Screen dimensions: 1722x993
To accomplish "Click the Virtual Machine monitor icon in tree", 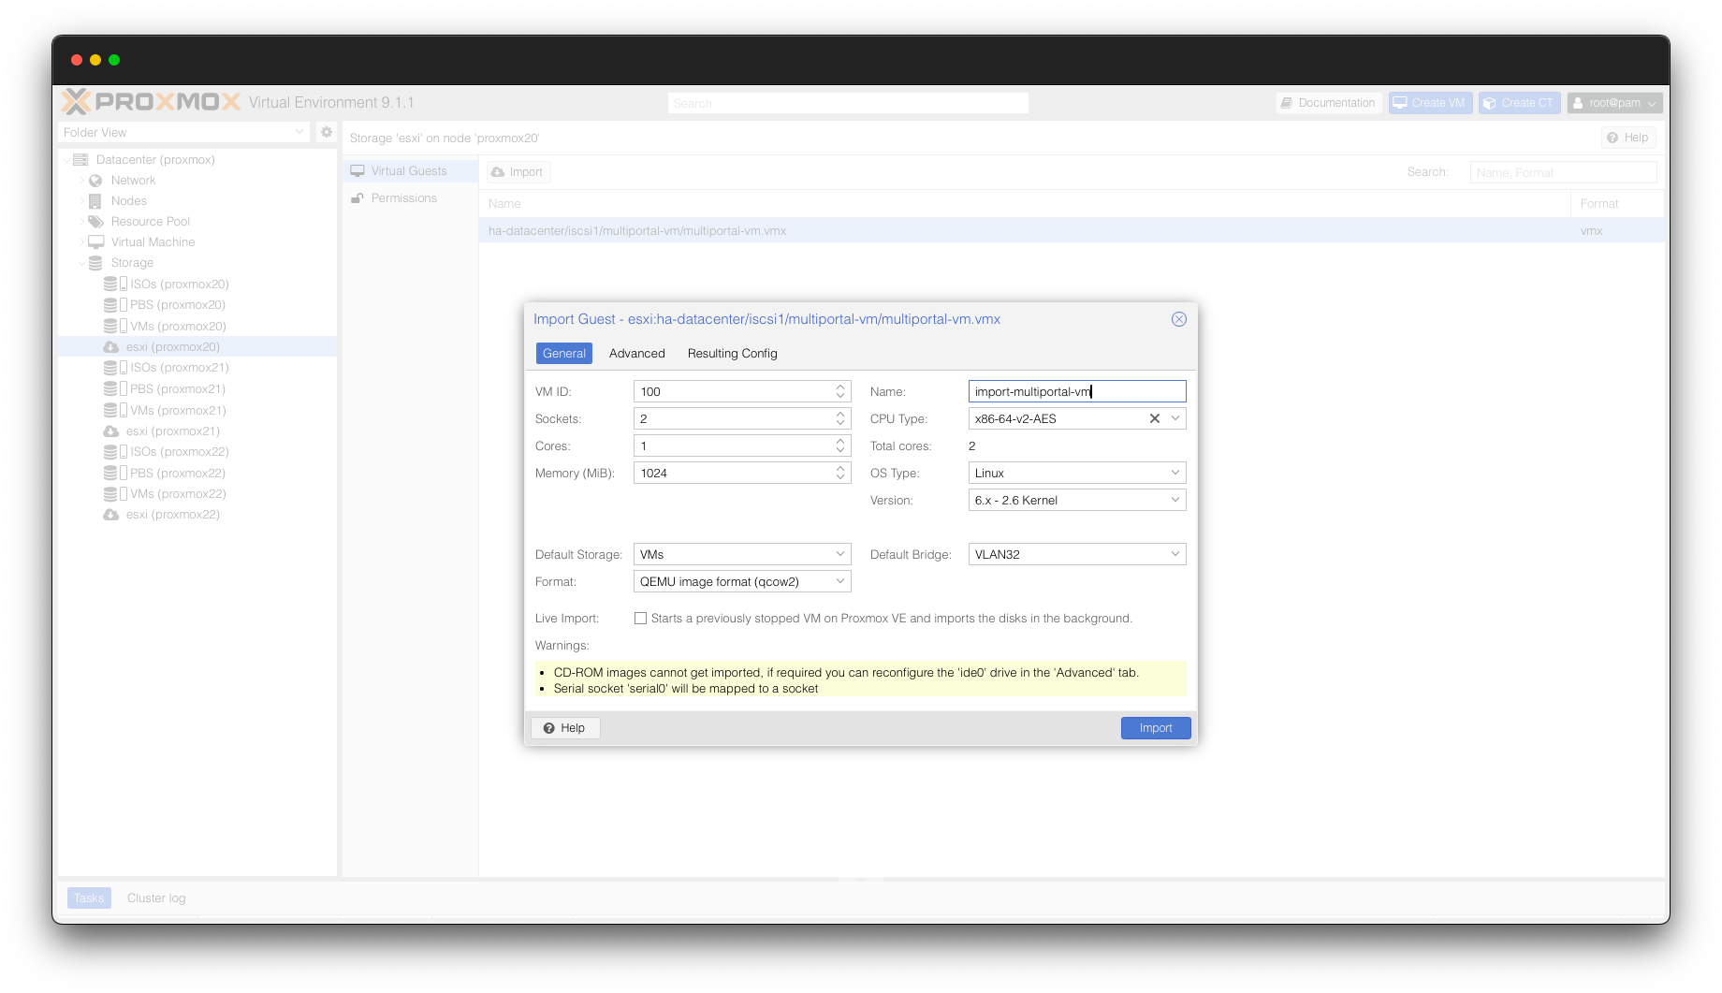I will [95, 242].
